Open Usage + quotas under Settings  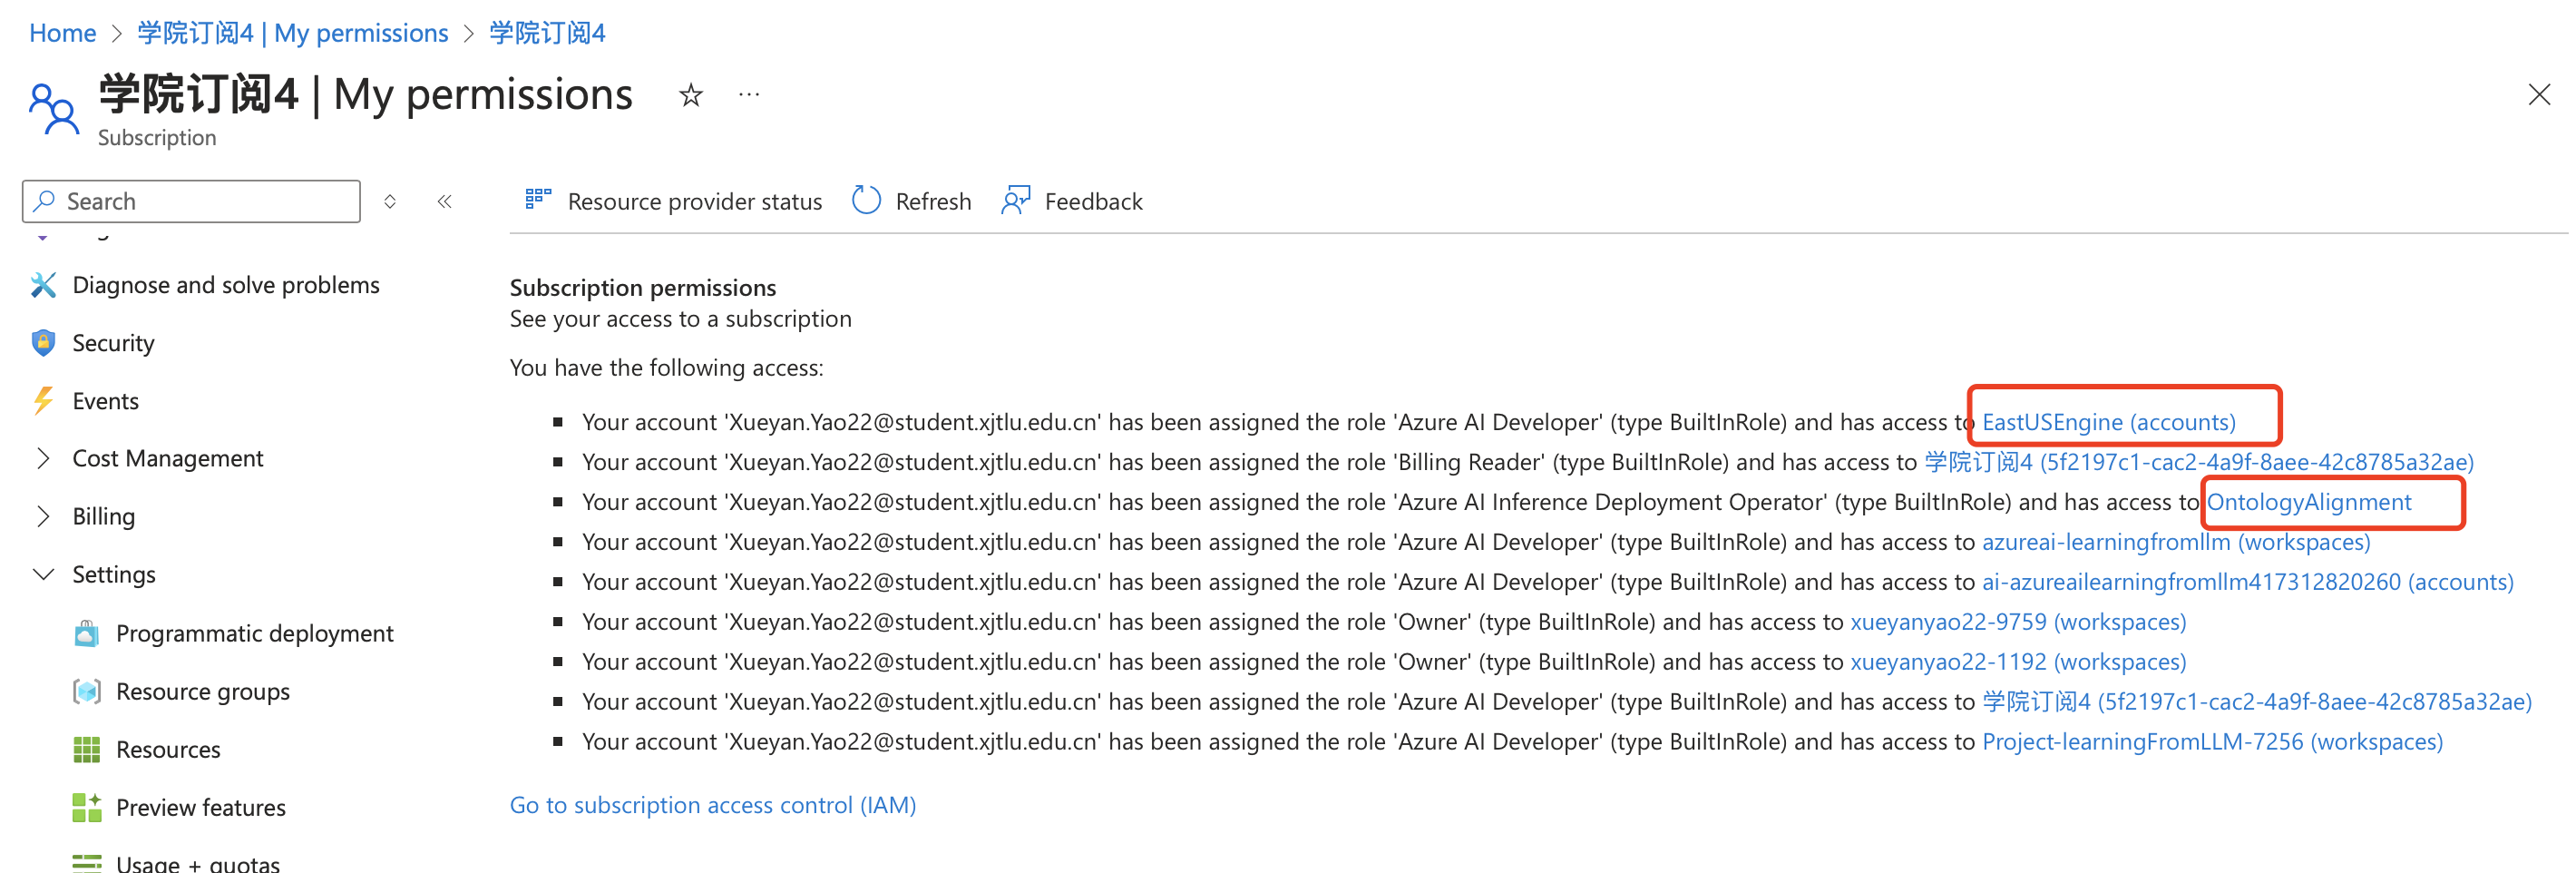click(x=198, y=864)
